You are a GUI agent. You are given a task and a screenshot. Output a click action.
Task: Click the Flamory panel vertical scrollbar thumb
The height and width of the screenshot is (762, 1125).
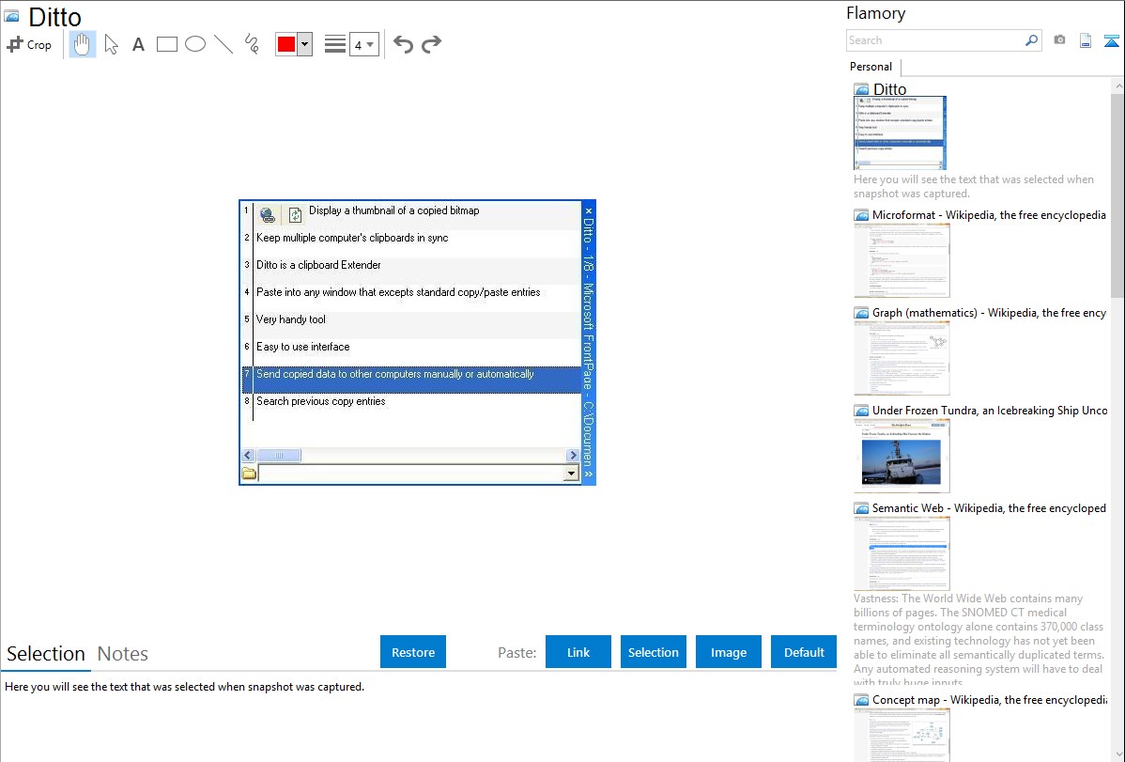(x=1117, y=195)
